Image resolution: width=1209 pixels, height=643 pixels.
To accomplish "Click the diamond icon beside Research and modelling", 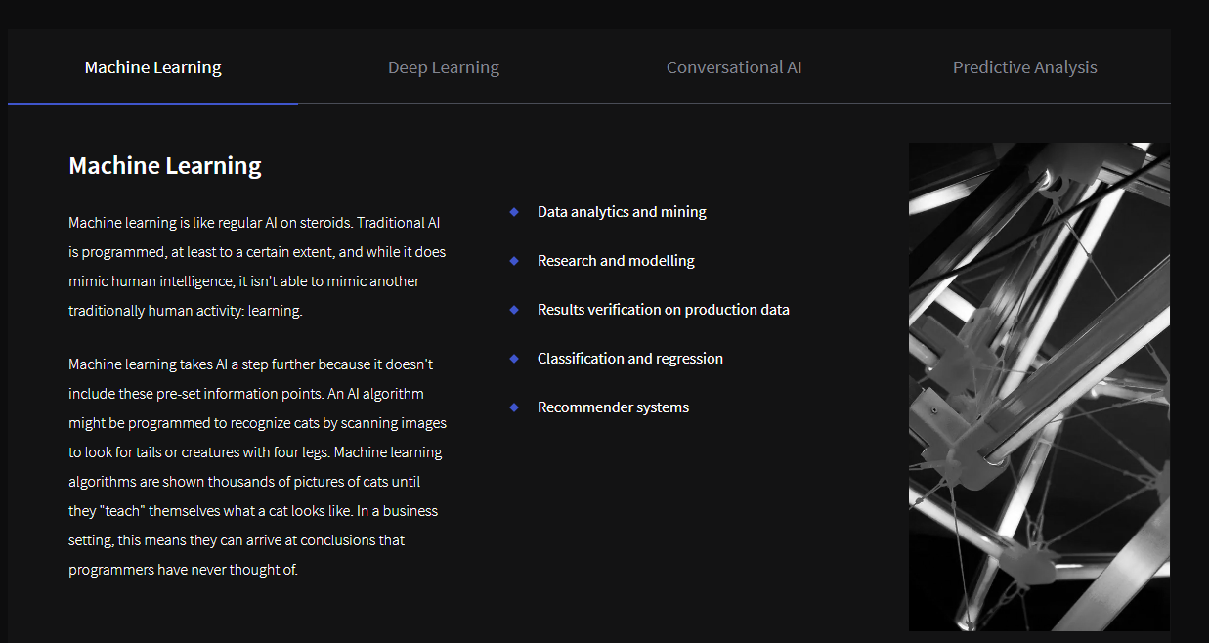I will point(514,260).
